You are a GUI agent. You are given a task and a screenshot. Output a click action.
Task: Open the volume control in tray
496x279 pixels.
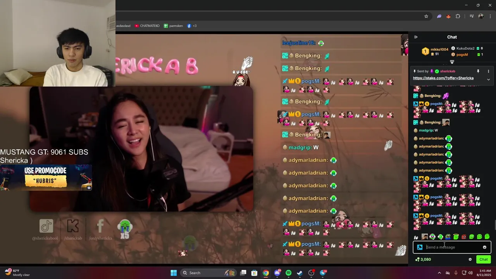[470, 273]
